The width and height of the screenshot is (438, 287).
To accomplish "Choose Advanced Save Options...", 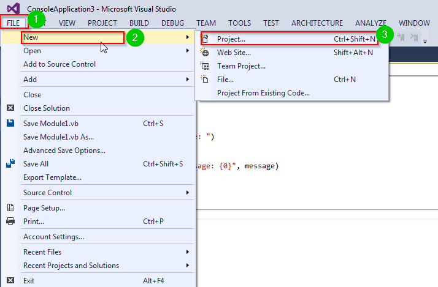I will (x=64, y=150).
